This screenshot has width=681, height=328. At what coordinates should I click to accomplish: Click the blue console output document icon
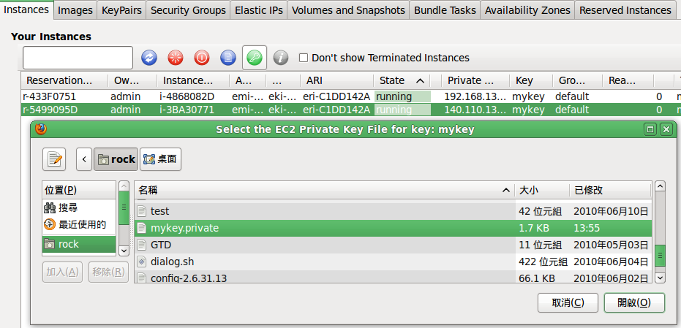(228, 58)
